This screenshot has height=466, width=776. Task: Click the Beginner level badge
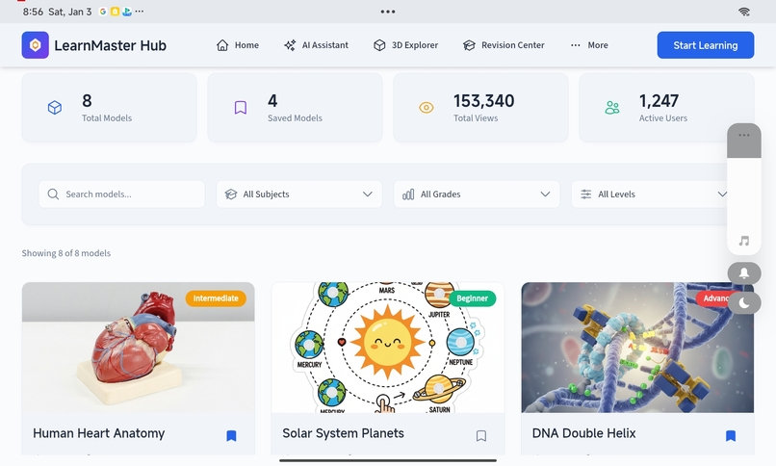472,298
